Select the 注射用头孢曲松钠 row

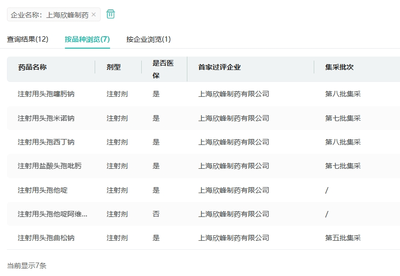pyautogui.click(x=46, y=238)
